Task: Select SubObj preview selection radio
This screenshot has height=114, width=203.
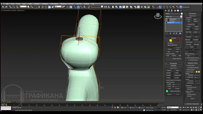Action: [x=171, y=56]
